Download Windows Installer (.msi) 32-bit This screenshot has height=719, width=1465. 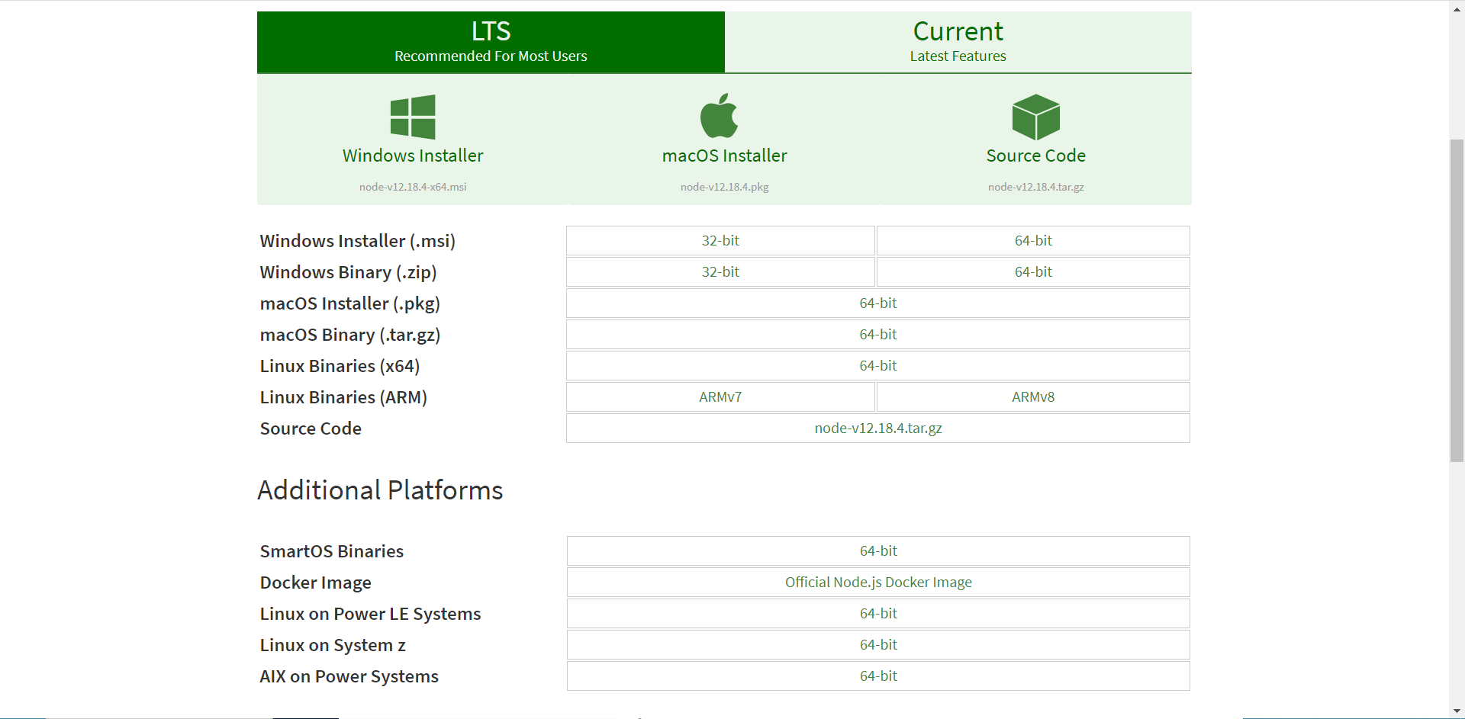point(720,240)
